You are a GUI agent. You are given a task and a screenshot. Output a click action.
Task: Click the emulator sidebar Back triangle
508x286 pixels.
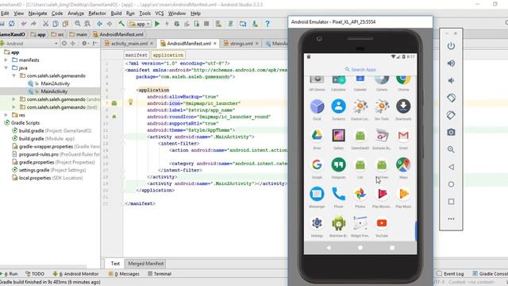click(451, 167)
